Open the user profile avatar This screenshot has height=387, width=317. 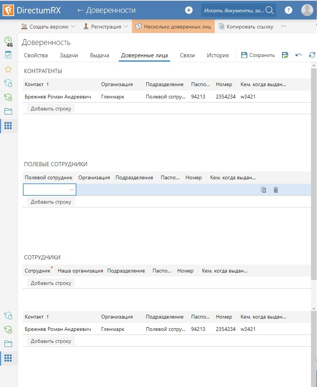pos(307,10)
